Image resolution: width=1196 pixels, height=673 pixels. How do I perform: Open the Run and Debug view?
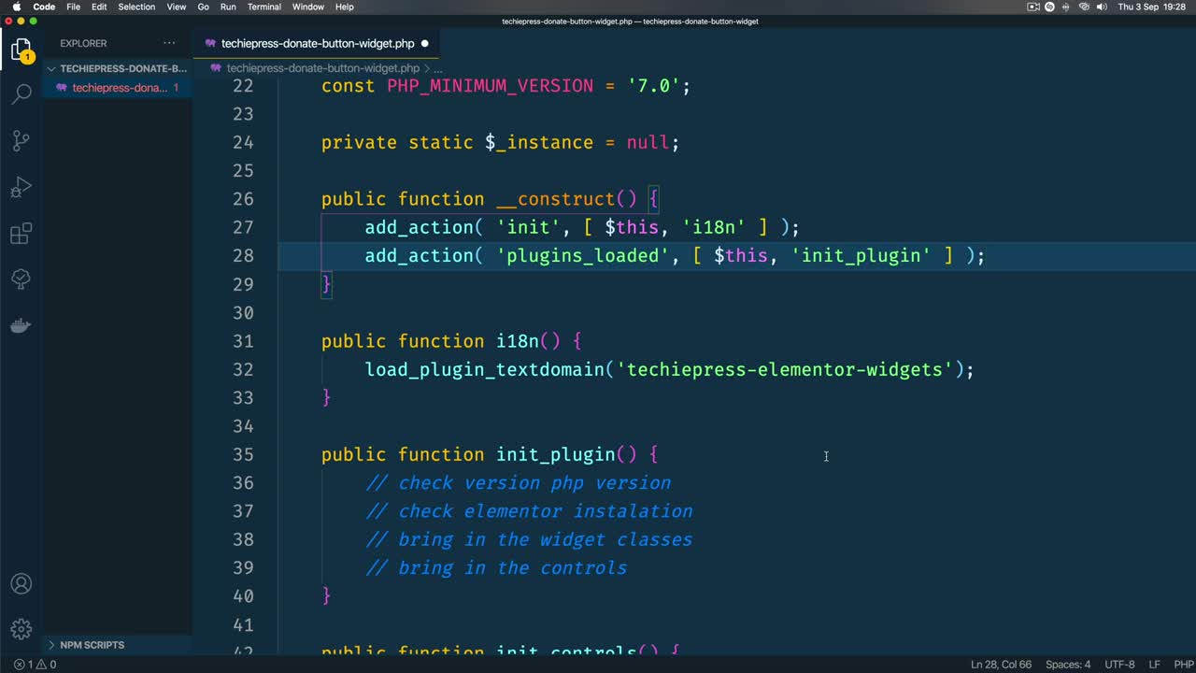pyautogui.click(x=21, y=187)
